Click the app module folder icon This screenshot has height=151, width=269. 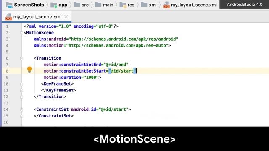54,5
